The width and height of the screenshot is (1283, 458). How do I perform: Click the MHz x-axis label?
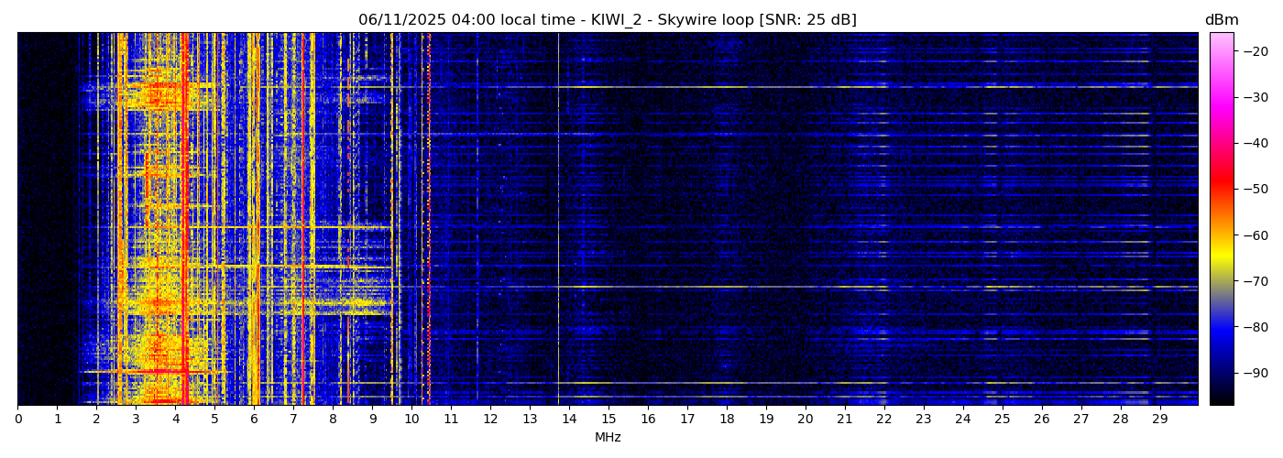tap(608, 438)
